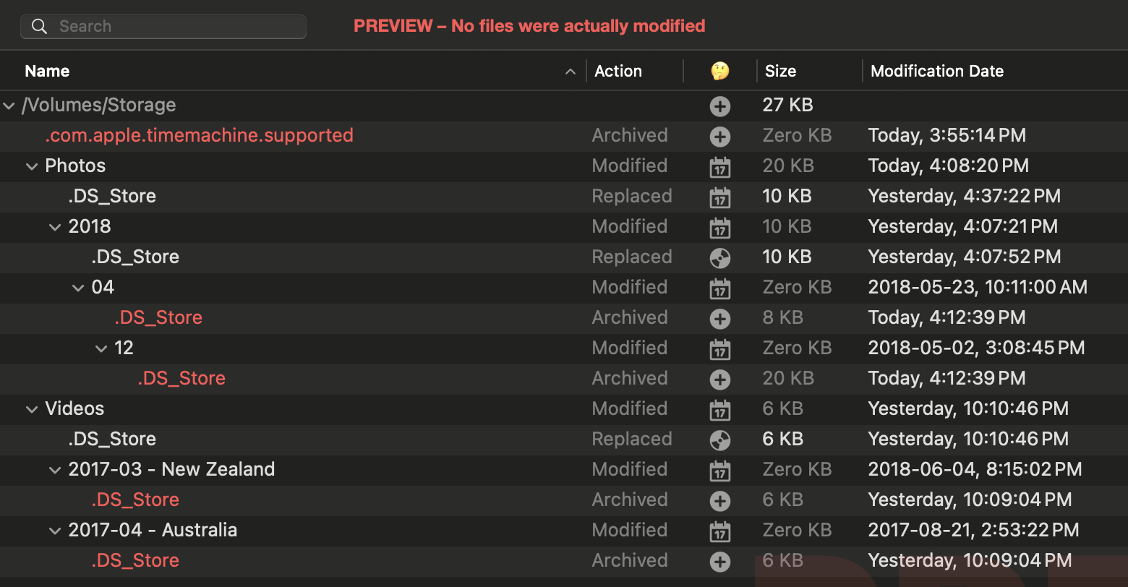The width and height of the screenshot is (1128, 587).
Task: Sort by the Action column header
Action: click(618, 71)
